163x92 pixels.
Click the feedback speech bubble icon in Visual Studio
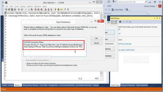coord(109,2)
